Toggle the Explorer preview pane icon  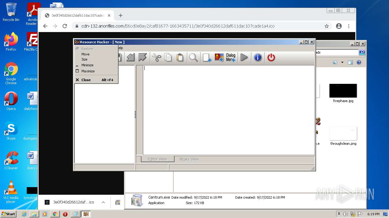(350, 62)
